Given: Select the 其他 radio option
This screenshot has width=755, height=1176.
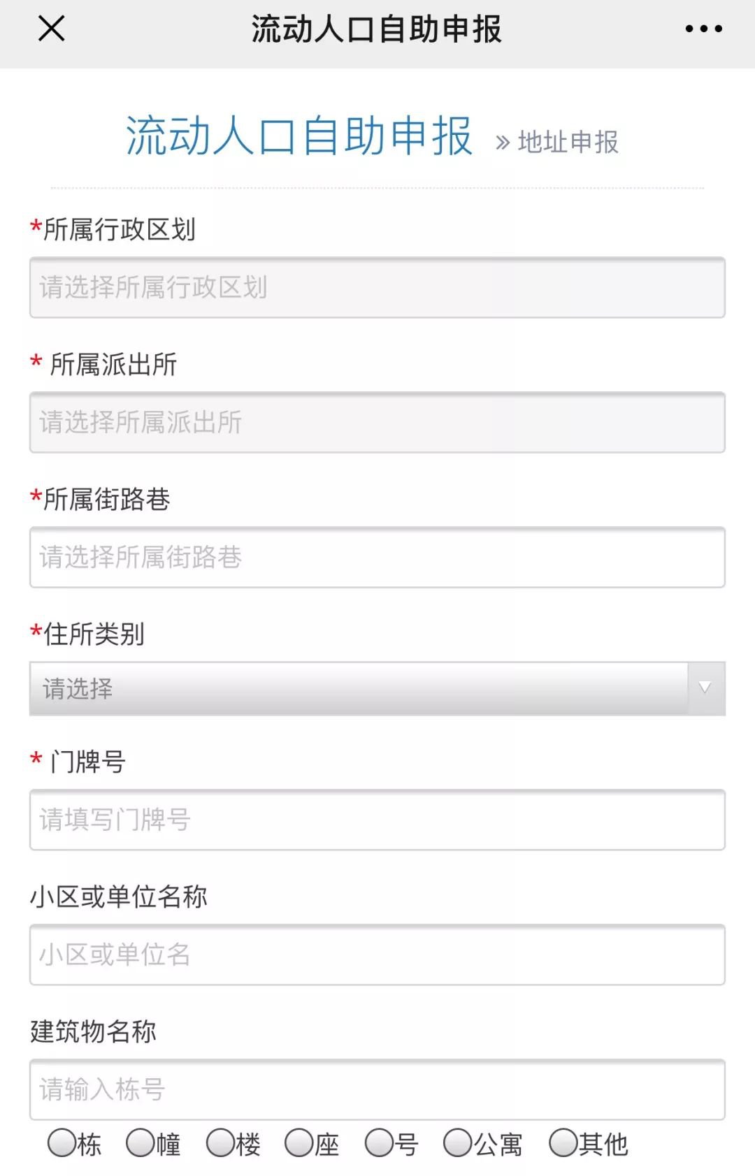Looking at the screenshot, I should click(563, 1143).
